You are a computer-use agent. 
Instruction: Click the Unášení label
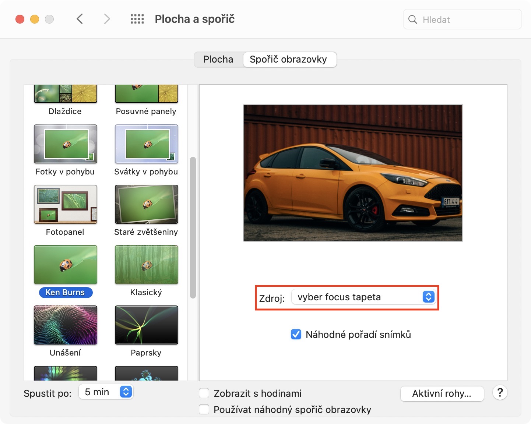point(65,353)
